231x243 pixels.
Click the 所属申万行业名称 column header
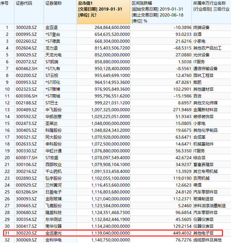(x=211, y=12)
